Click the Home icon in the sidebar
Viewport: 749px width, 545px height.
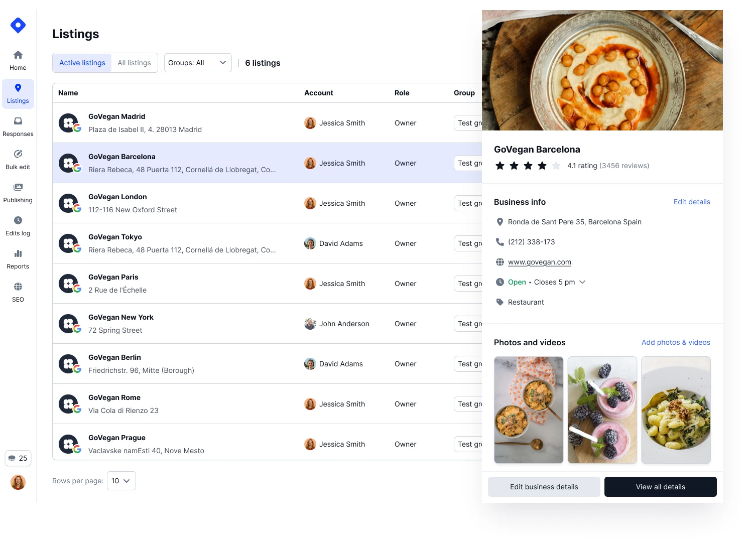[x=18, y=60]
